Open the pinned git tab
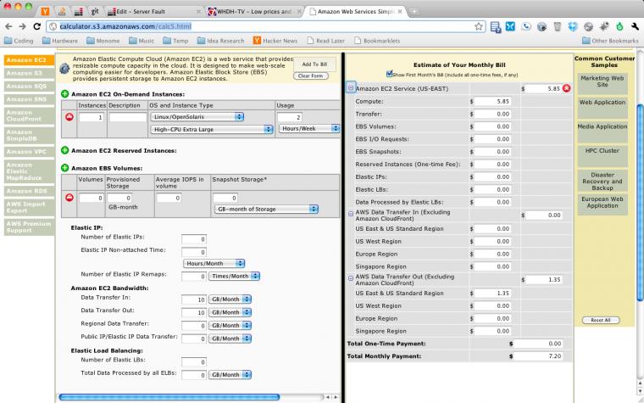 pos(95,12)
